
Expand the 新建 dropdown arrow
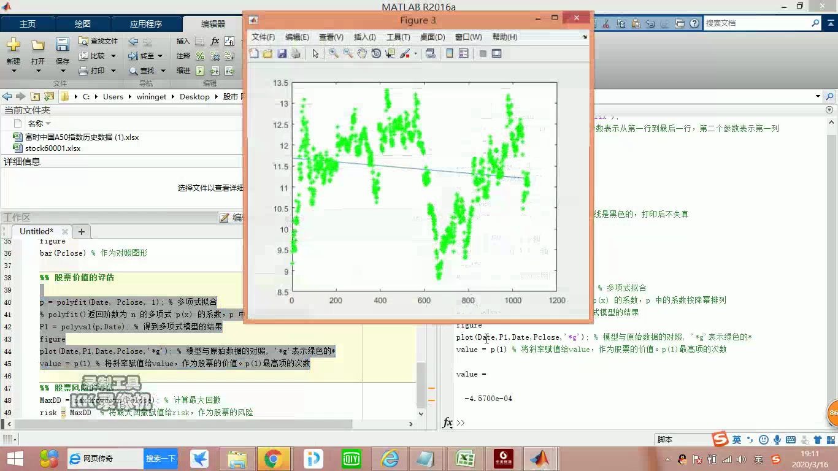tap(13, 71)
